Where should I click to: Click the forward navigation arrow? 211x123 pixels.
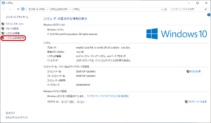pos(10,9)
